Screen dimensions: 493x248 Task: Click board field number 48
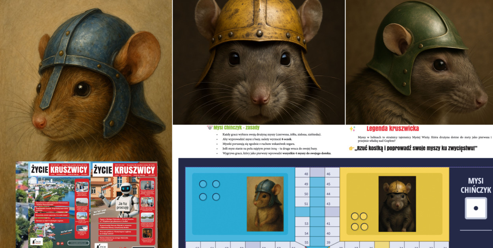pyautogui.click(x=302, y=174)
